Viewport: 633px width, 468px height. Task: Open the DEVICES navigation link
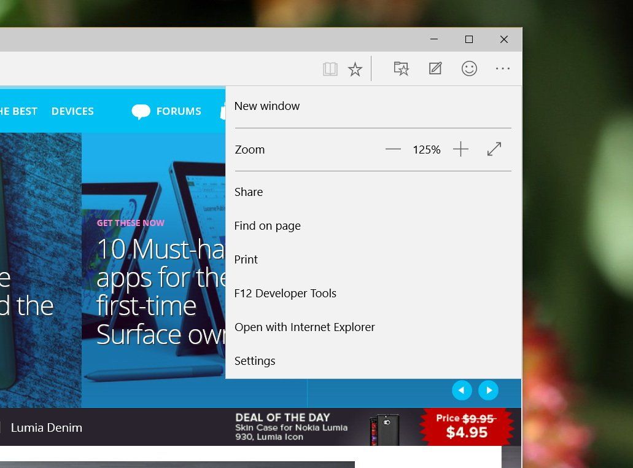[72, 111]
